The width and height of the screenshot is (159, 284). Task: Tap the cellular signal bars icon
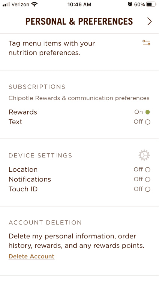[6, 5]
